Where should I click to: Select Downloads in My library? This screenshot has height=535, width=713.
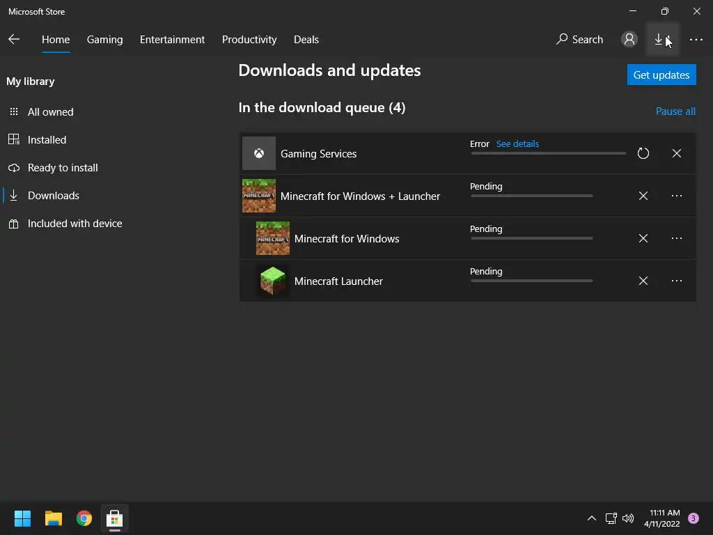coord(53,196)
